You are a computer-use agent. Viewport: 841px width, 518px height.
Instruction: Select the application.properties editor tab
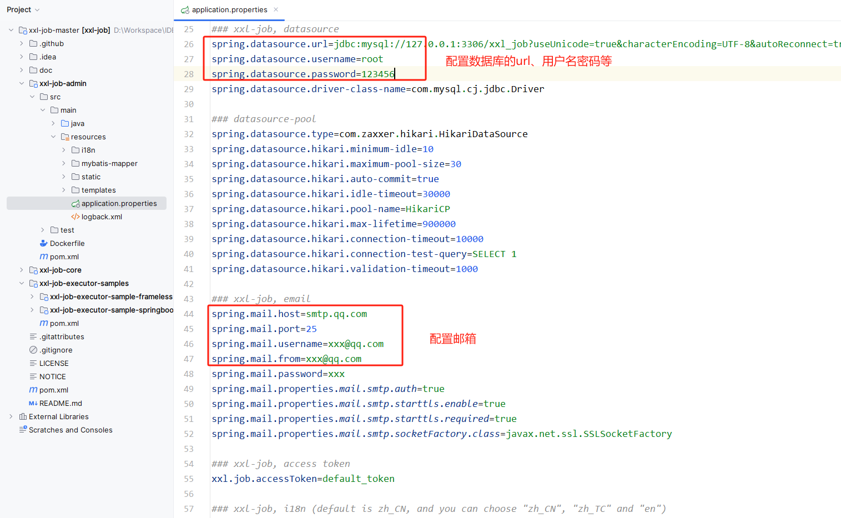click(229, 9)
